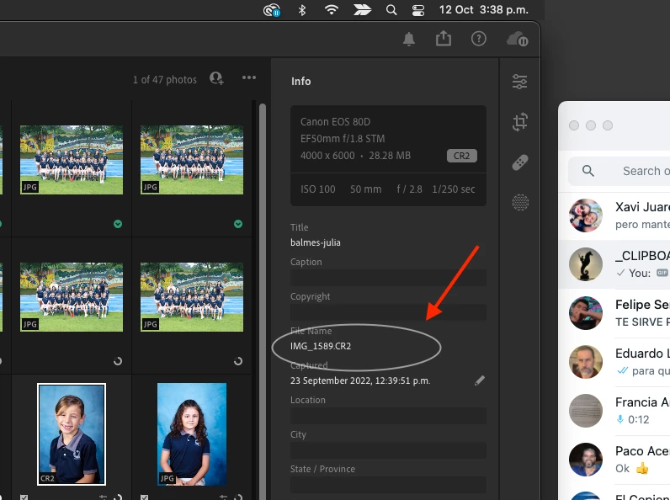Open the three-dots more options menu

point(249,77)
